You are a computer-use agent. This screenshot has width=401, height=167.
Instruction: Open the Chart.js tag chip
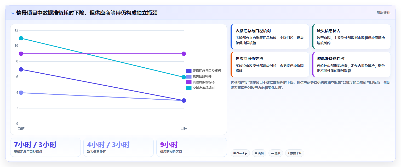click(x=240, y=153)
